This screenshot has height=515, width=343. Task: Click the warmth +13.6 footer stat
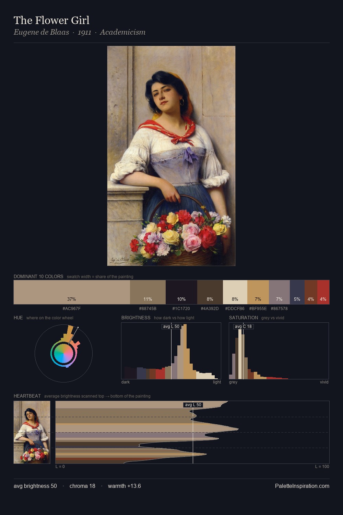[x=125, y=486]
